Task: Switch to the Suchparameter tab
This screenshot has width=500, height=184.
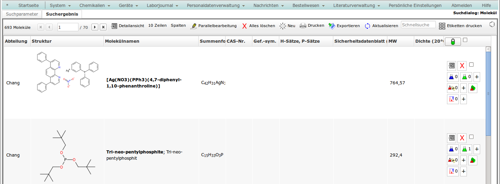Action: (22, 14)
